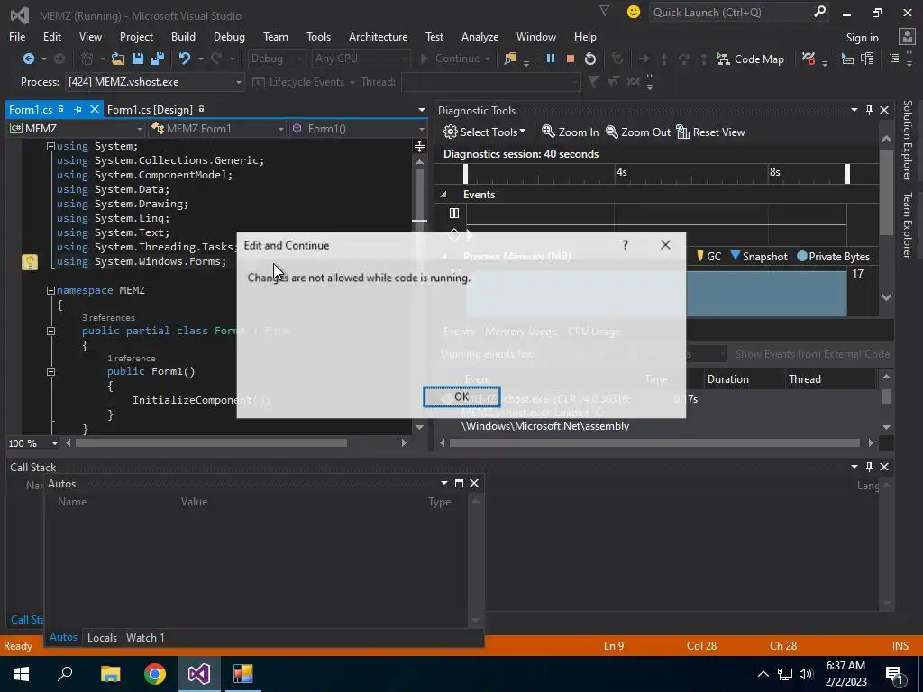The image size is (923, 692).
Task: Collapse the using directives block
Action: [50, 146]
